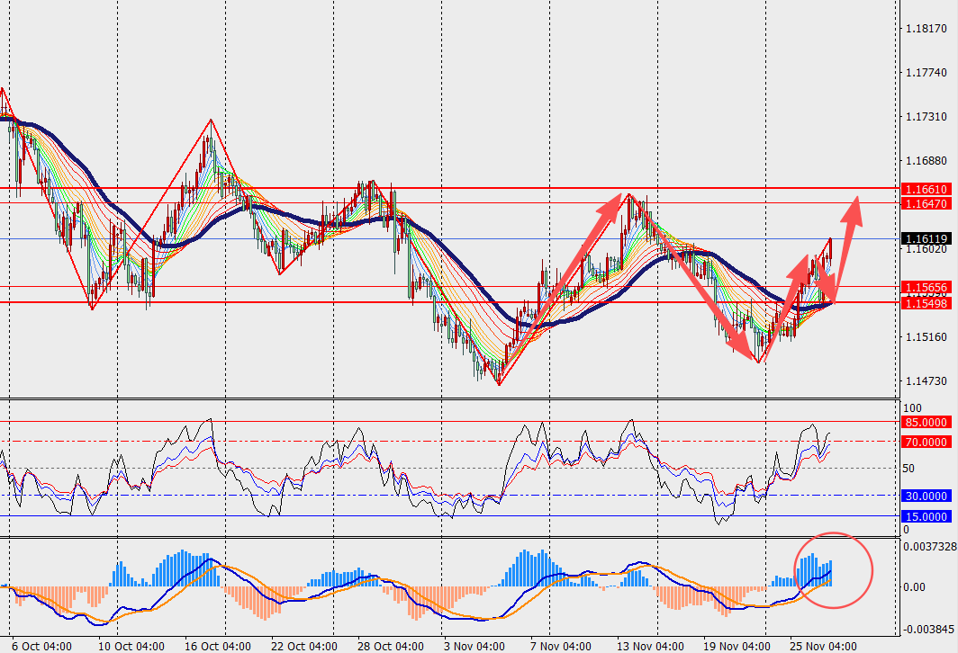This screenshot has height=653, width=958.
Task: Click the 1.17740 price axis label
Action: pyautogui.click(x=926, y=73)
